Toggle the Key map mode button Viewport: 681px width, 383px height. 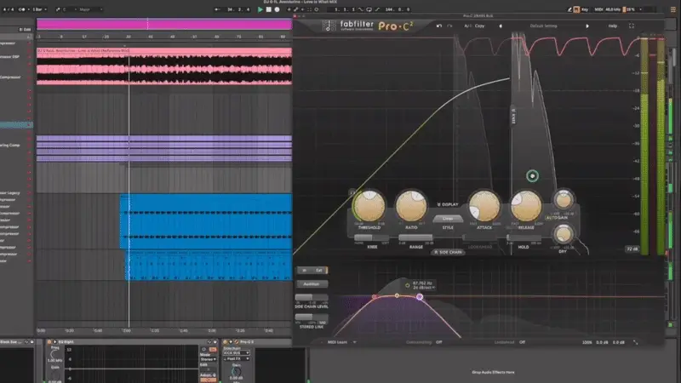point(584,9)
